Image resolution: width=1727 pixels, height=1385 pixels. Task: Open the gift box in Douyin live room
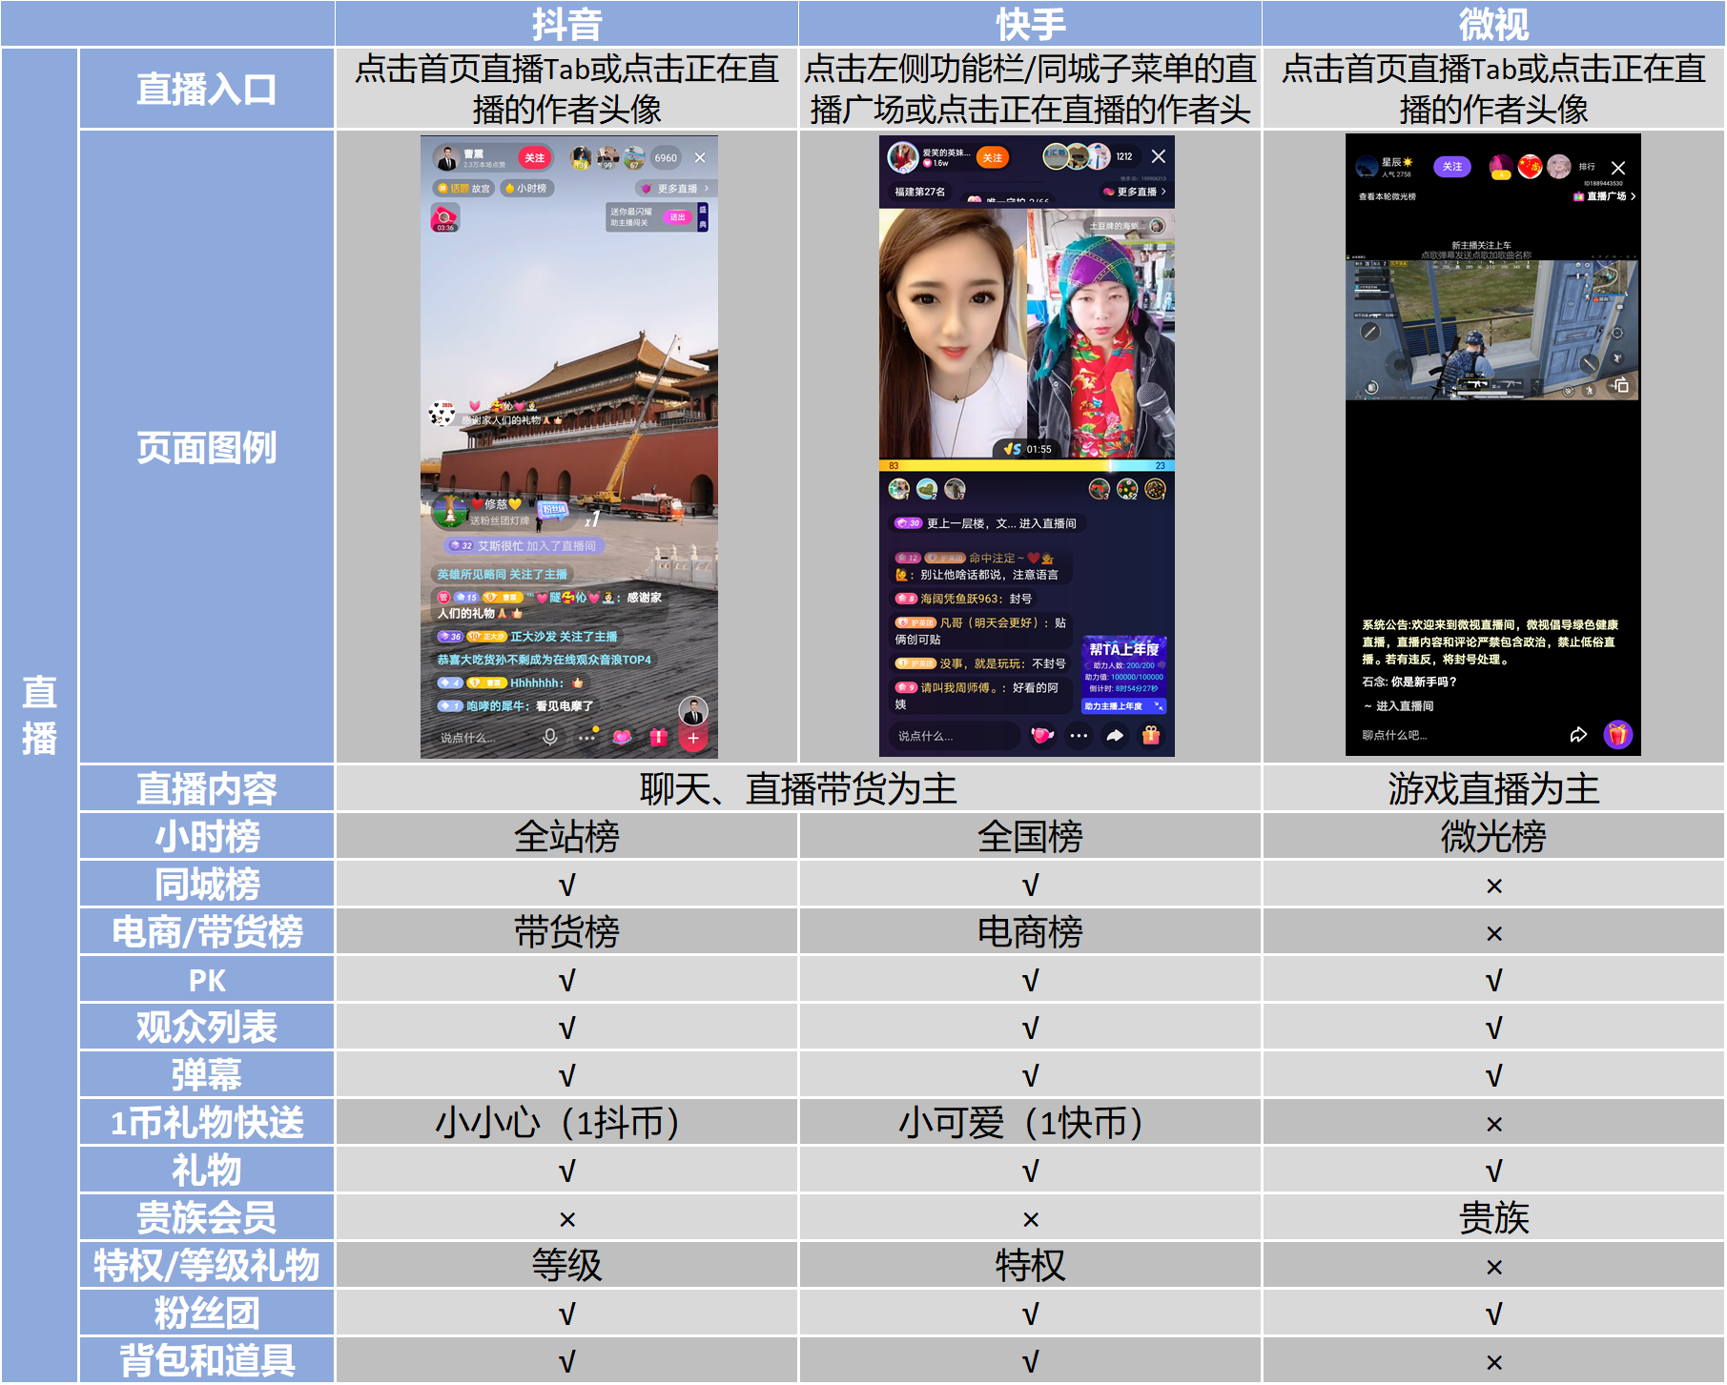[658, 737]
